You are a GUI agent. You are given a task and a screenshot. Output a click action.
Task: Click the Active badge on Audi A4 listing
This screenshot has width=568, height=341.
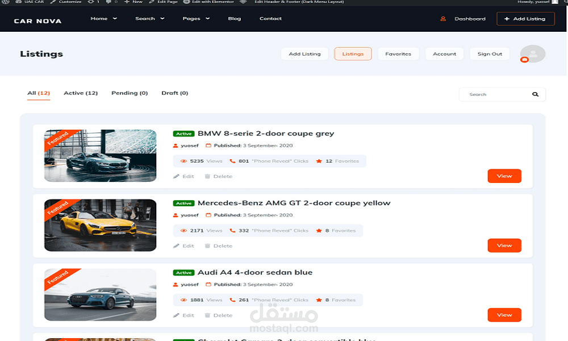tap(183, 272)
